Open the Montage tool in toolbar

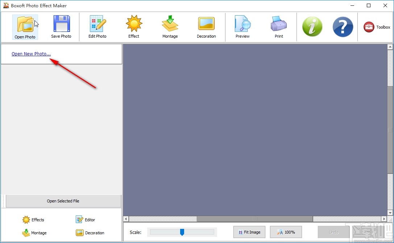point(170,27)
